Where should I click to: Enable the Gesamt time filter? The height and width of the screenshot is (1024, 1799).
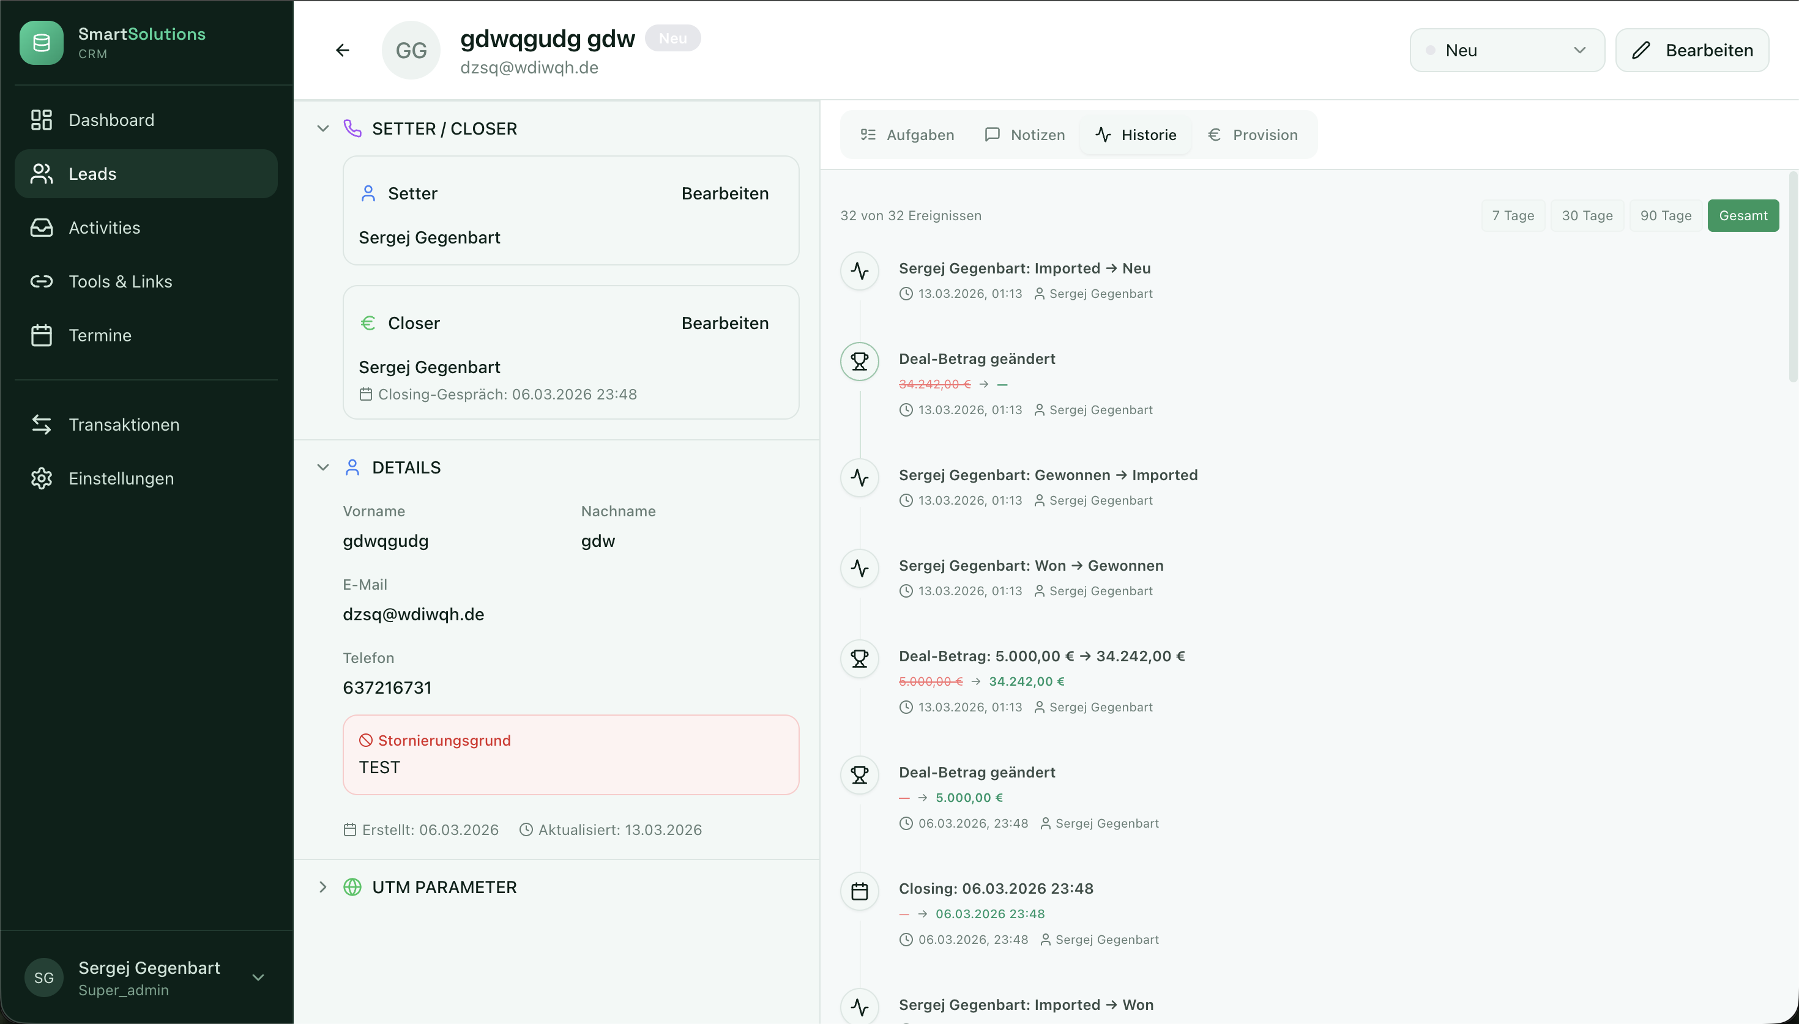tap(1743, 215)
